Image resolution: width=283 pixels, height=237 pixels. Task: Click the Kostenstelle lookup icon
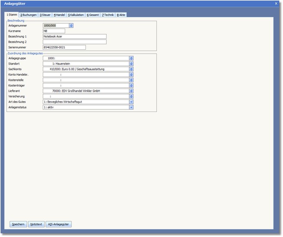click(x=131, y=80)
